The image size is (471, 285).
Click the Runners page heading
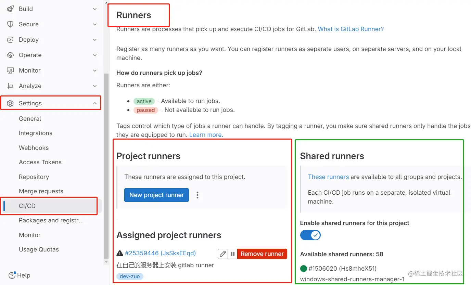click(x=134, y=15)
